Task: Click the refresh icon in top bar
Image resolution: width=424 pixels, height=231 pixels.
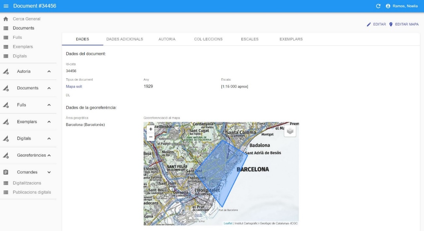Action: tap(378, 6)
